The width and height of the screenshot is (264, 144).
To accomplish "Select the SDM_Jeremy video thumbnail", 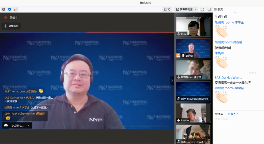I will click(x=193, y=134).
